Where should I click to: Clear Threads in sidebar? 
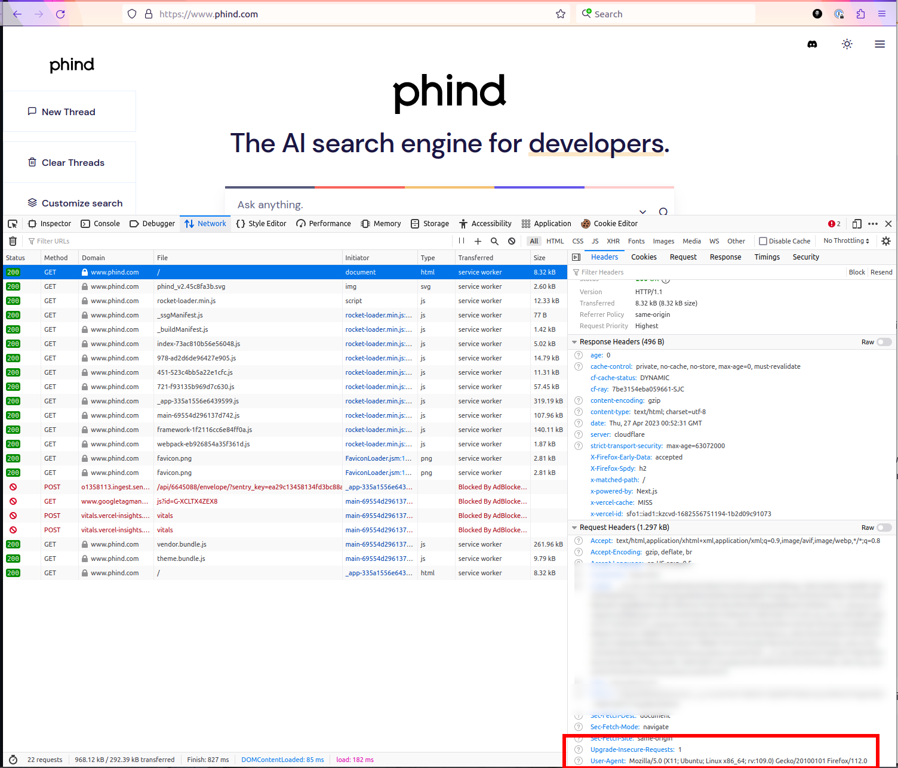coord(69,162)
